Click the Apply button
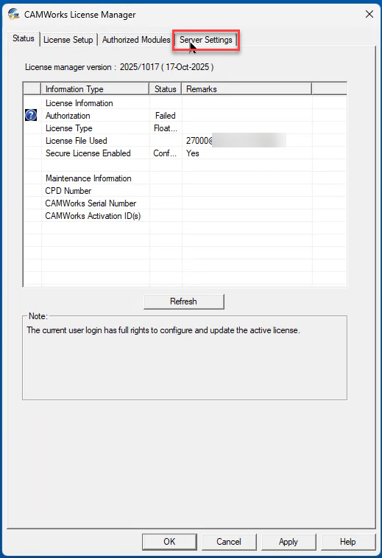This screenshot has width=382, height=558. coord(289,542)
